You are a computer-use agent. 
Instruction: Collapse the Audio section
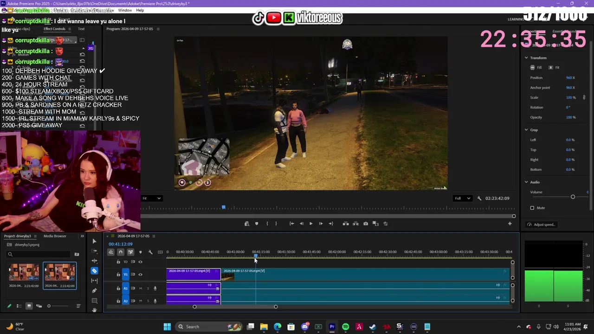pyautogui.click(x=526, y=182)
